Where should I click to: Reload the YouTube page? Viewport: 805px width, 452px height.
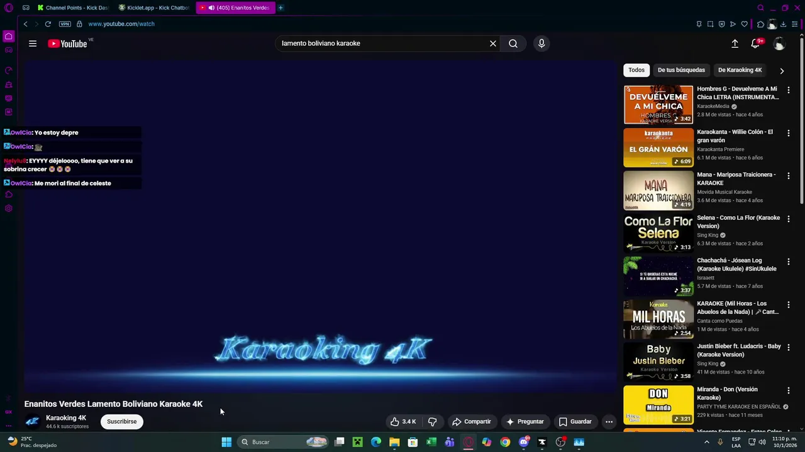pos(48,24)
